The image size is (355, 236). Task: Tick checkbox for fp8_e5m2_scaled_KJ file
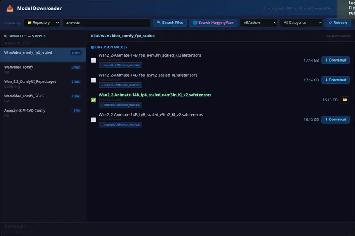(93, 80)
